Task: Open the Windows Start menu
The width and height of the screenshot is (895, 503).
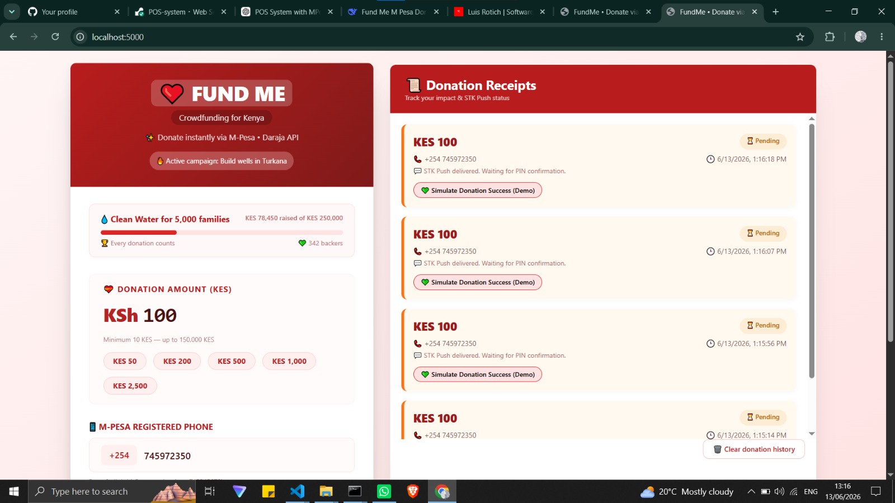Action: [14, 492]
